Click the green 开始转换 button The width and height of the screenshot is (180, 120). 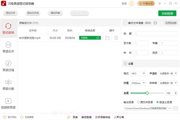click(167, 13)
